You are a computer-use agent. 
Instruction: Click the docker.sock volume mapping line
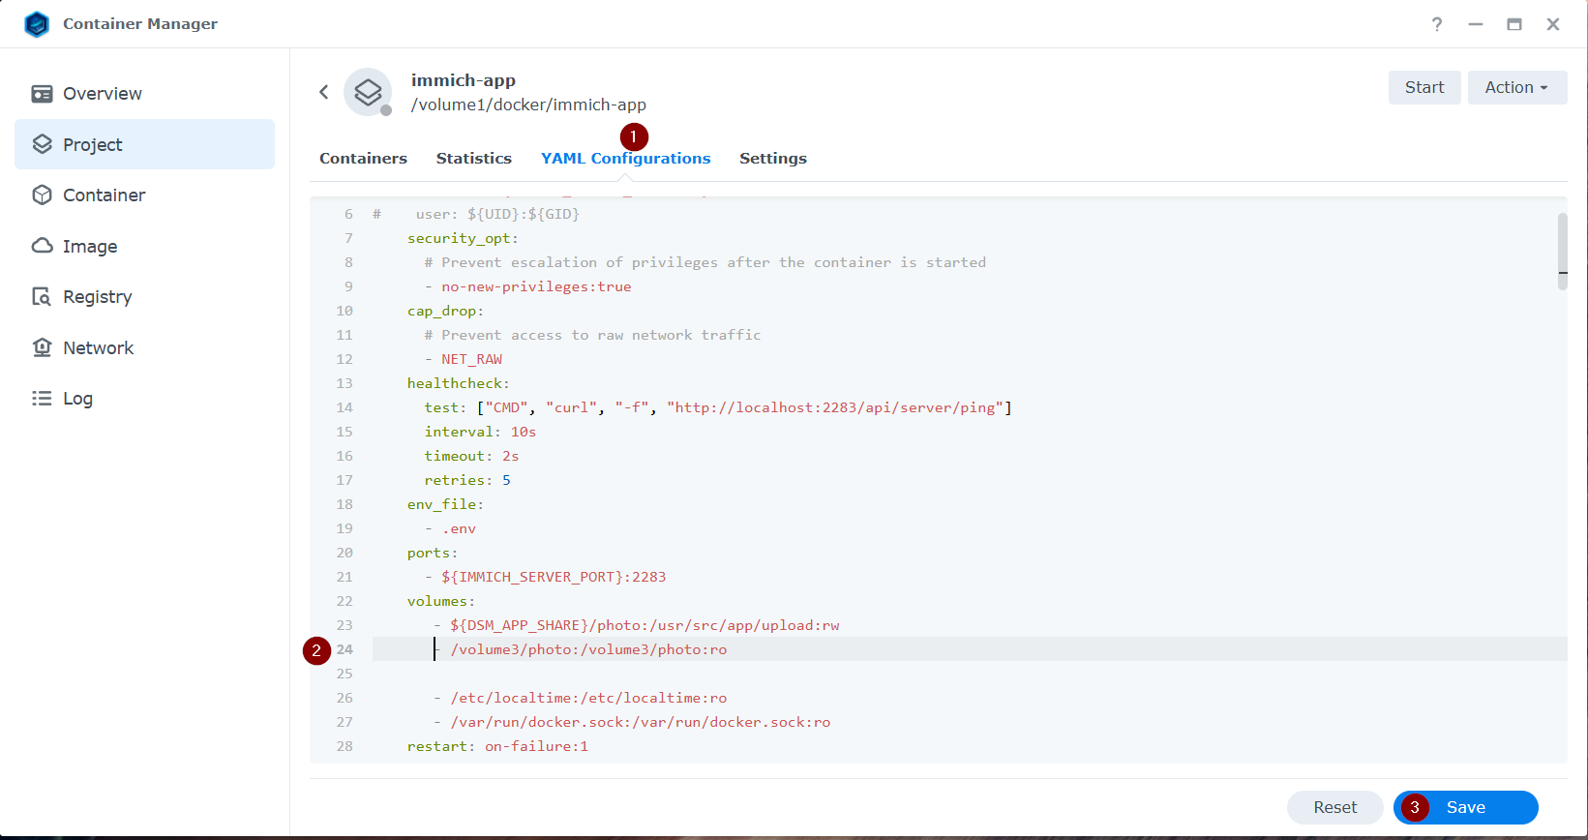[633, 722]
